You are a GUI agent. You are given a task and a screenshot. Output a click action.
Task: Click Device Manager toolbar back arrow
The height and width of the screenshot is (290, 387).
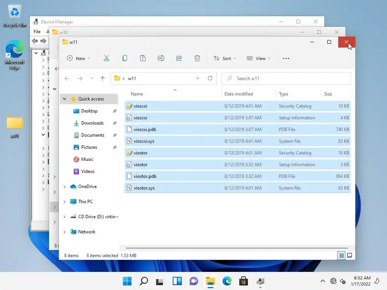coord(35,41)
